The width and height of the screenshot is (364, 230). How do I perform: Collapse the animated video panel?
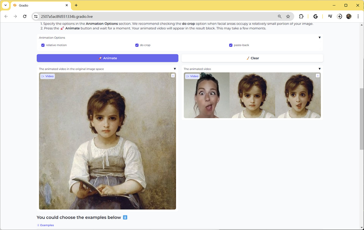[320, 69]
